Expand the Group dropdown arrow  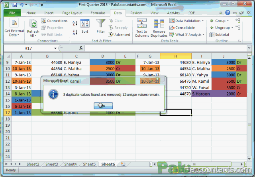pos(228,21)
